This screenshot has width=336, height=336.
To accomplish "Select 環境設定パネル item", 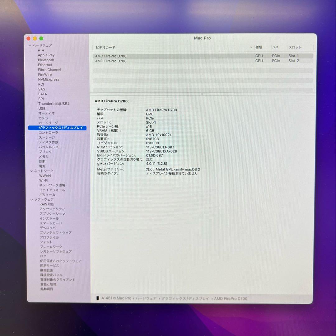I will click(51, 275).
